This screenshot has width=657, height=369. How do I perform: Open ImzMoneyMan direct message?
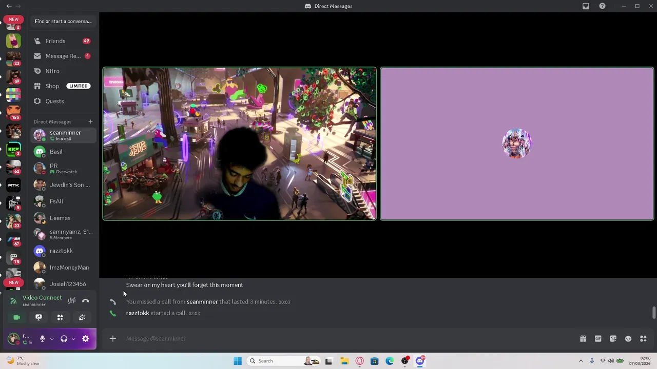[x=63, y=268]
